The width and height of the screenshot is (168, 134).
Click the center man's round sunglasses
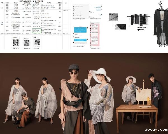(x=74, y=73)
